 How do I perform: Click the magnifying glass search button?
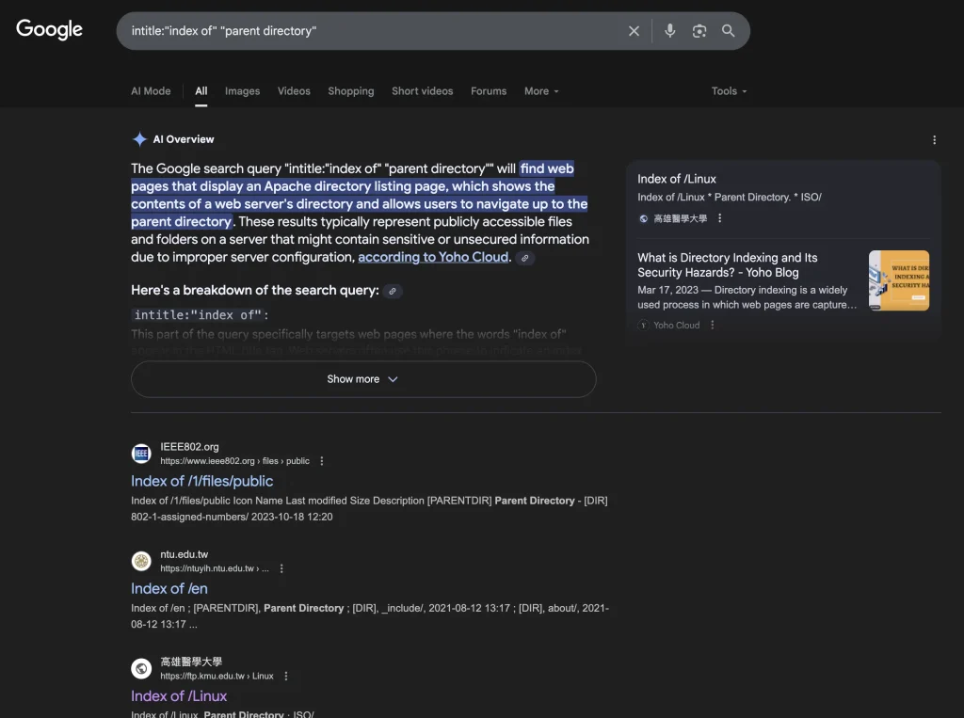728,31
